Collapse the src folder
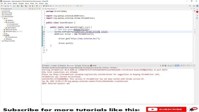Screen dimensions: 199x112 (3, 19)
